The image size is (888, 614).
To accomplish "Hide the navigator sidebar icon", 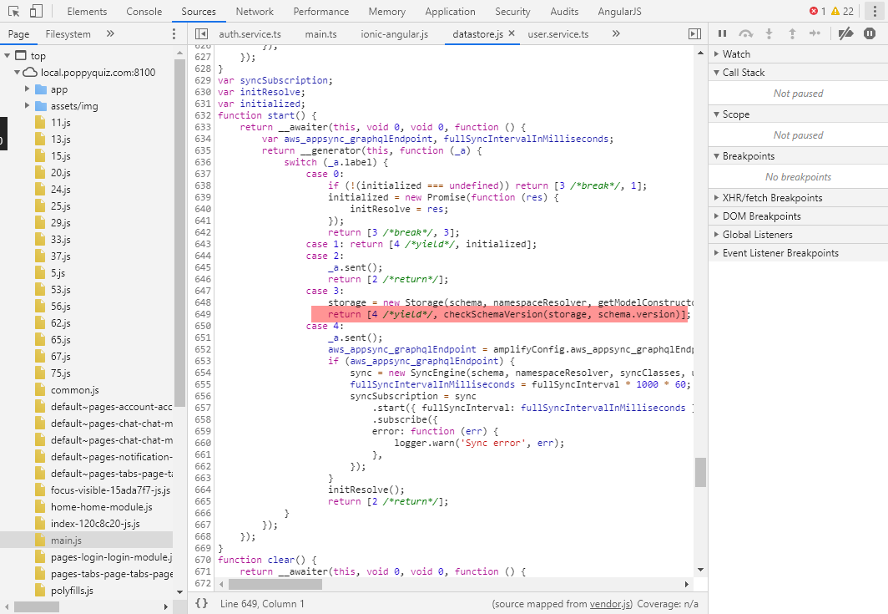I will [201, 34].
